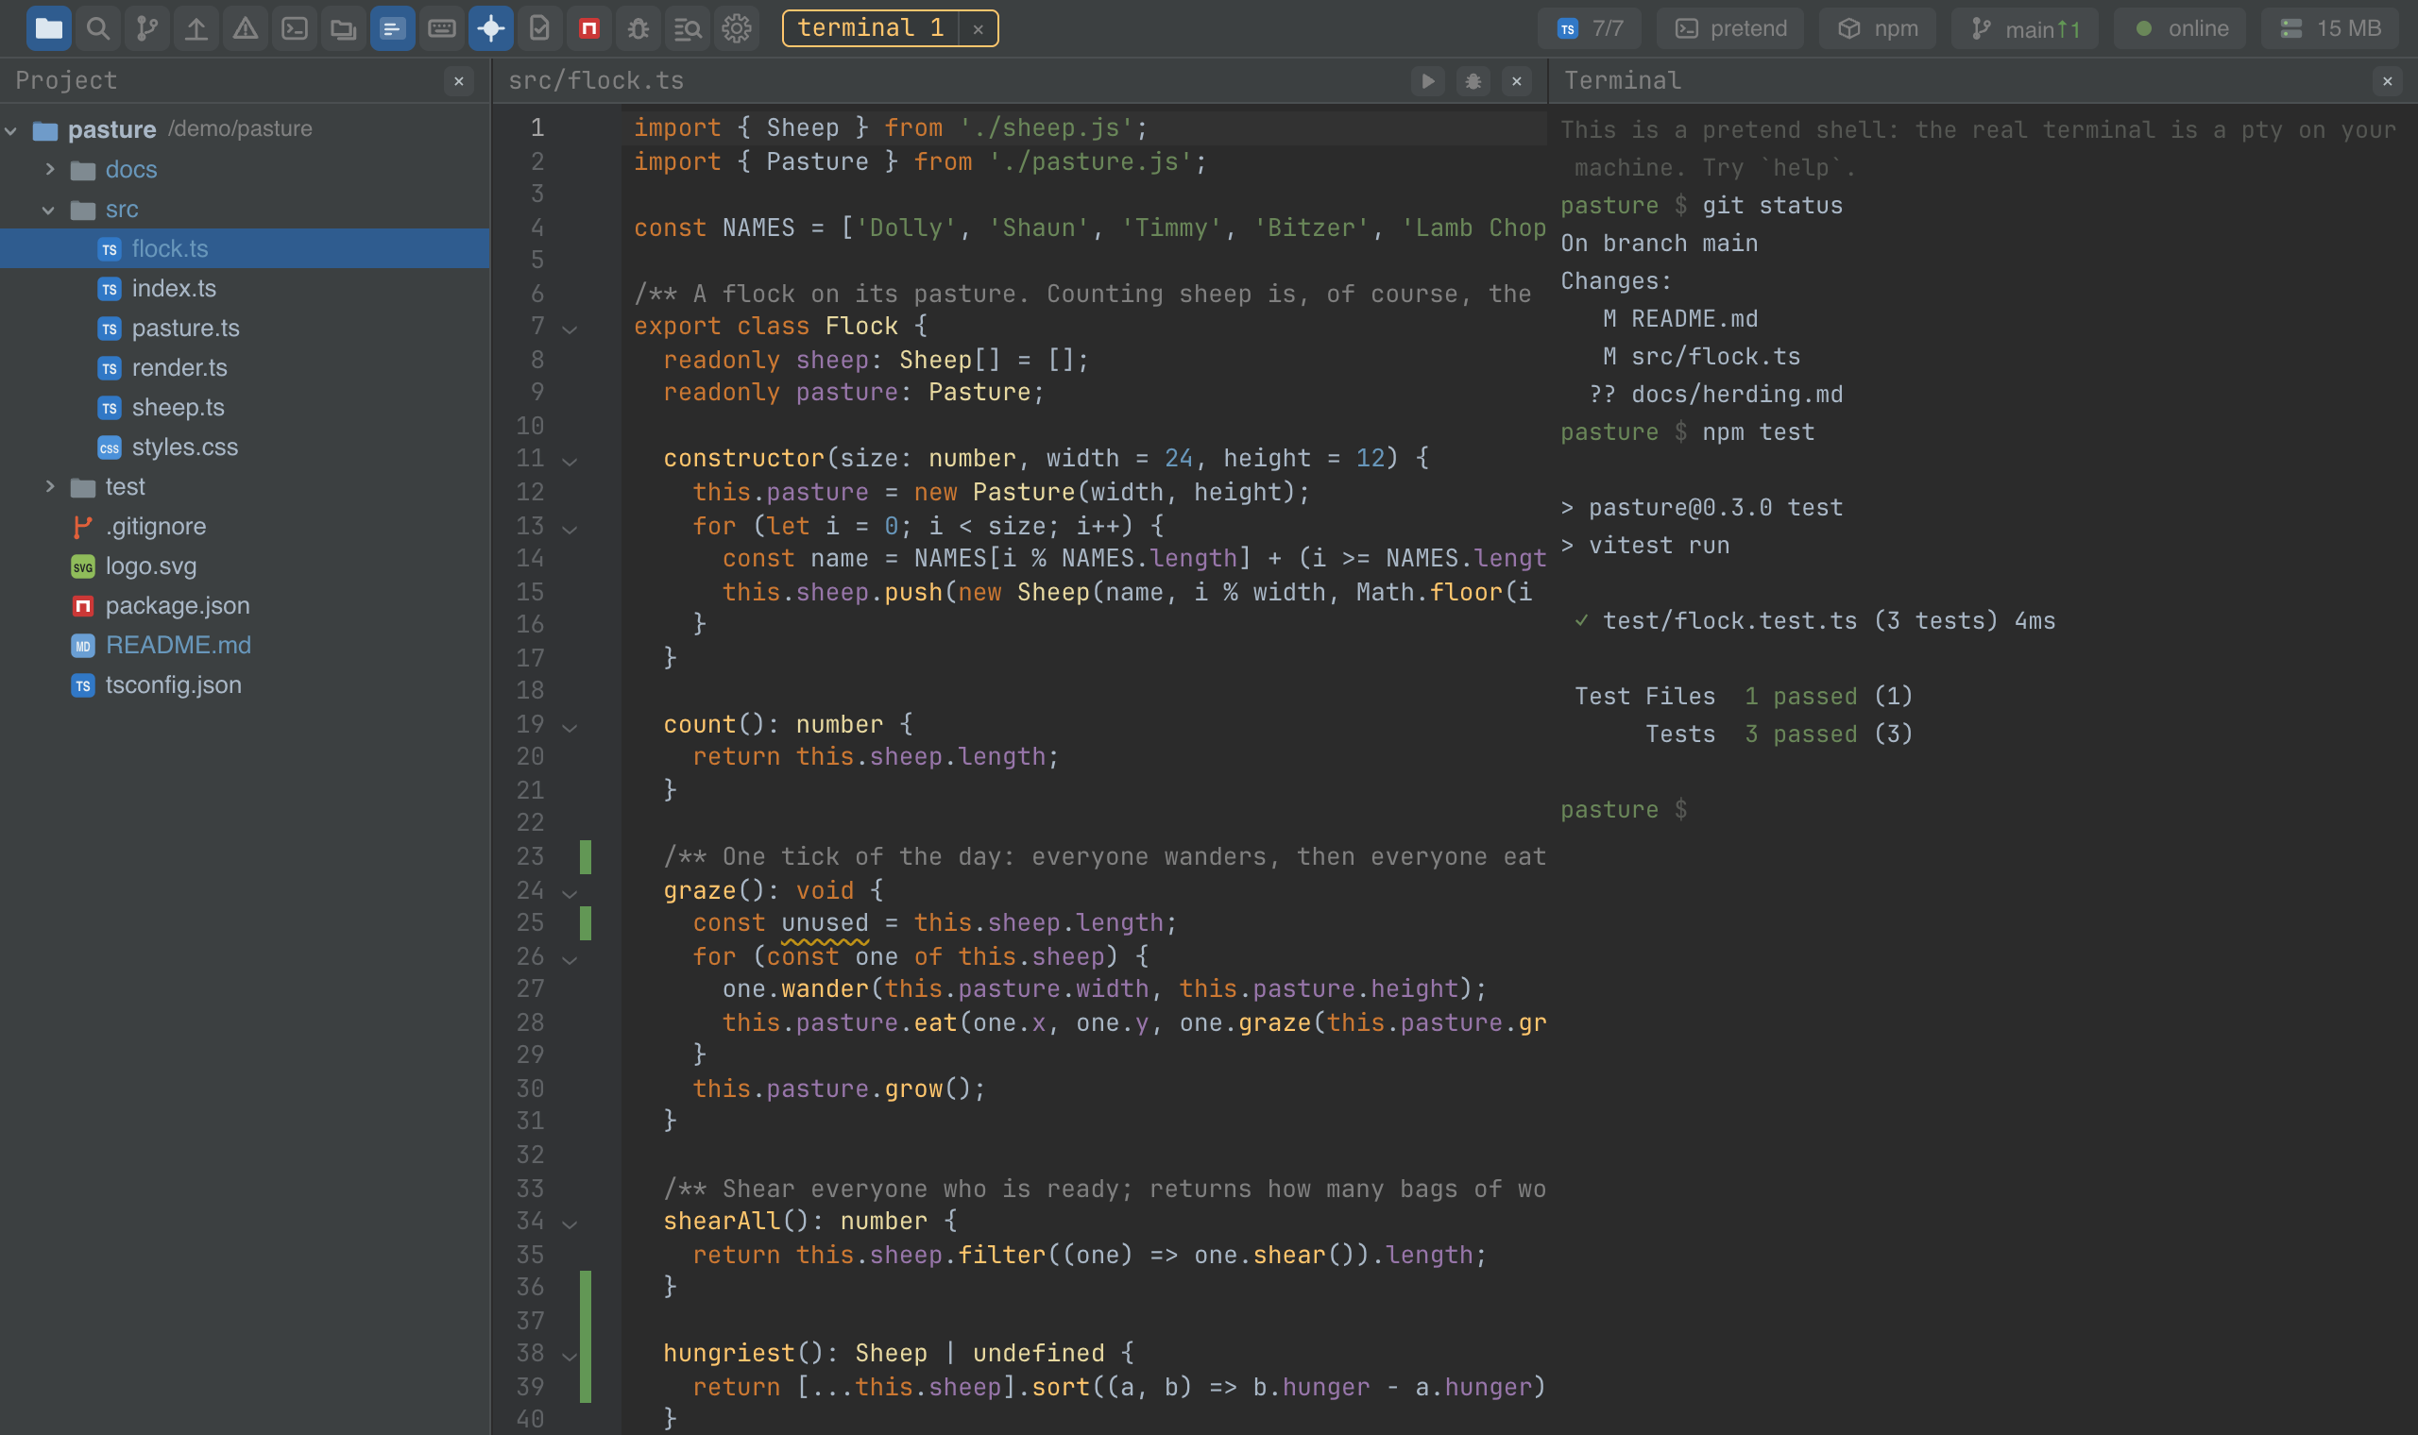The image size is (2418, 1435).
Task: Open the git branch toolbar icon
Action: 147,28
